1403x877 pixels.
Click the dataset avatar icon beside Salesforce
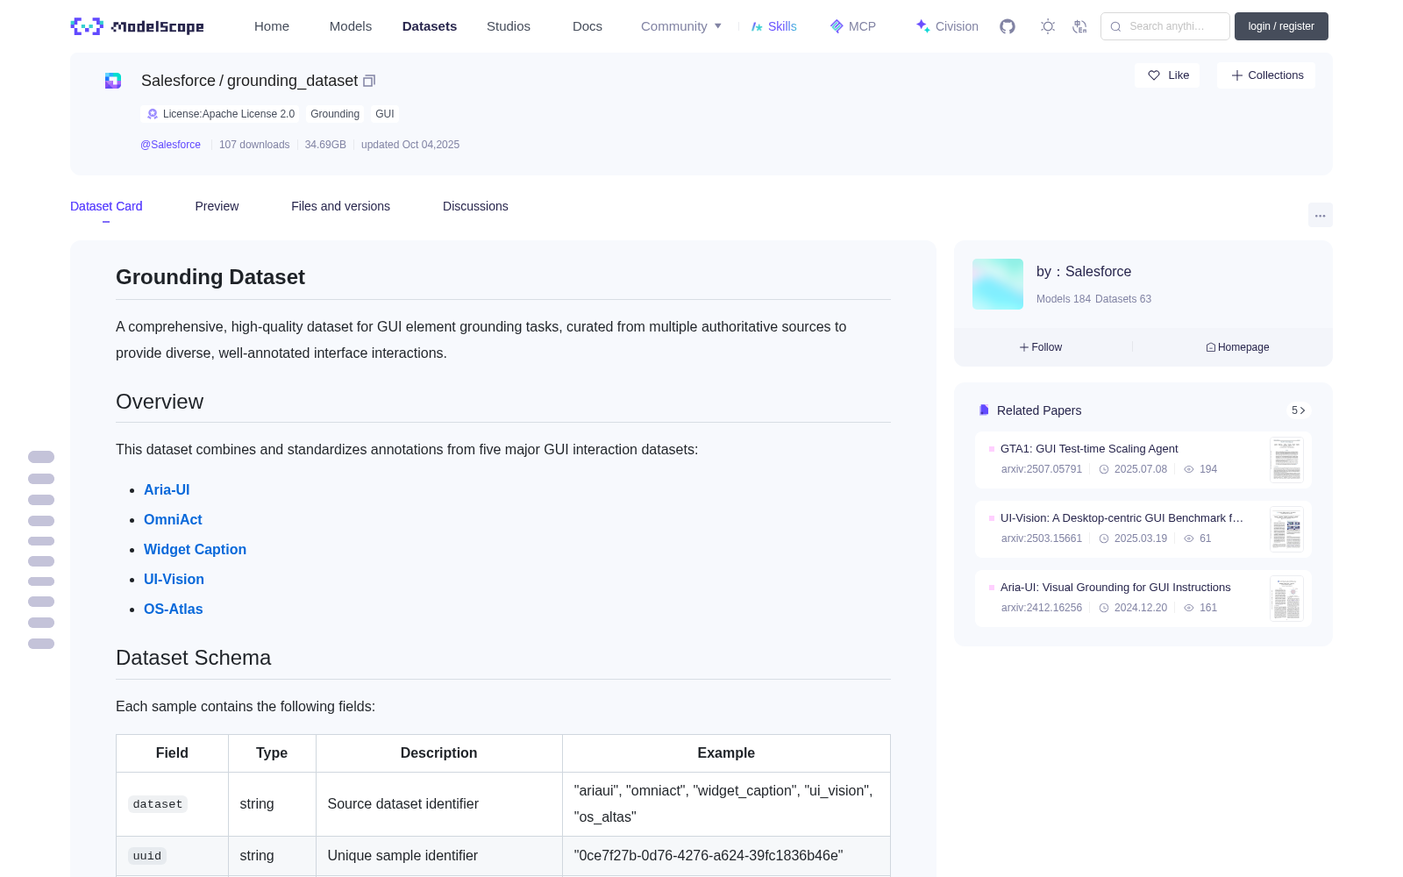click(113, 81)
